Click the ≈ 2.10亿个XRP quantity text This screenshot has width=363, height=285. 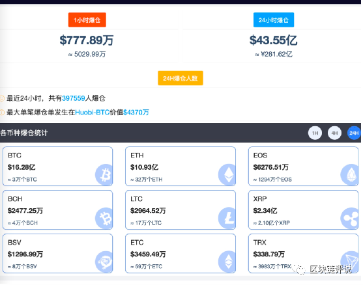[272, 223]
